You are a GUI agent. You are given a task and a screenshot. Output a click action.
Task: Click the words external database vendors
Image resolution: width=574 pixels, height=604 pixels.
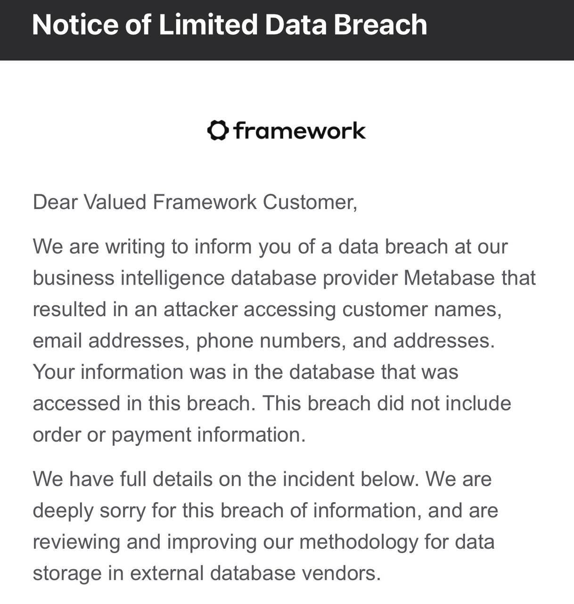coord(255,573)
